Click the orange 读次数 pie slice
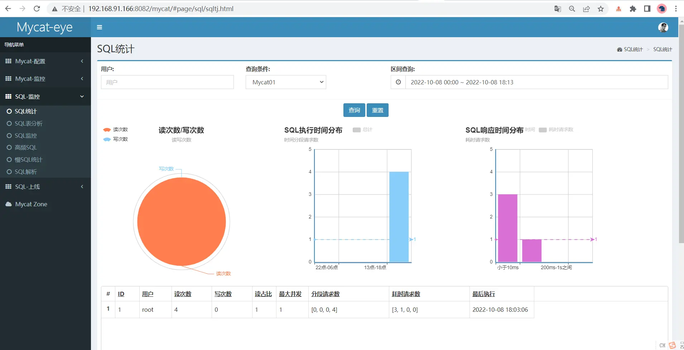The height and width of the screenshot is (350, 684). (x=182, y=222)
